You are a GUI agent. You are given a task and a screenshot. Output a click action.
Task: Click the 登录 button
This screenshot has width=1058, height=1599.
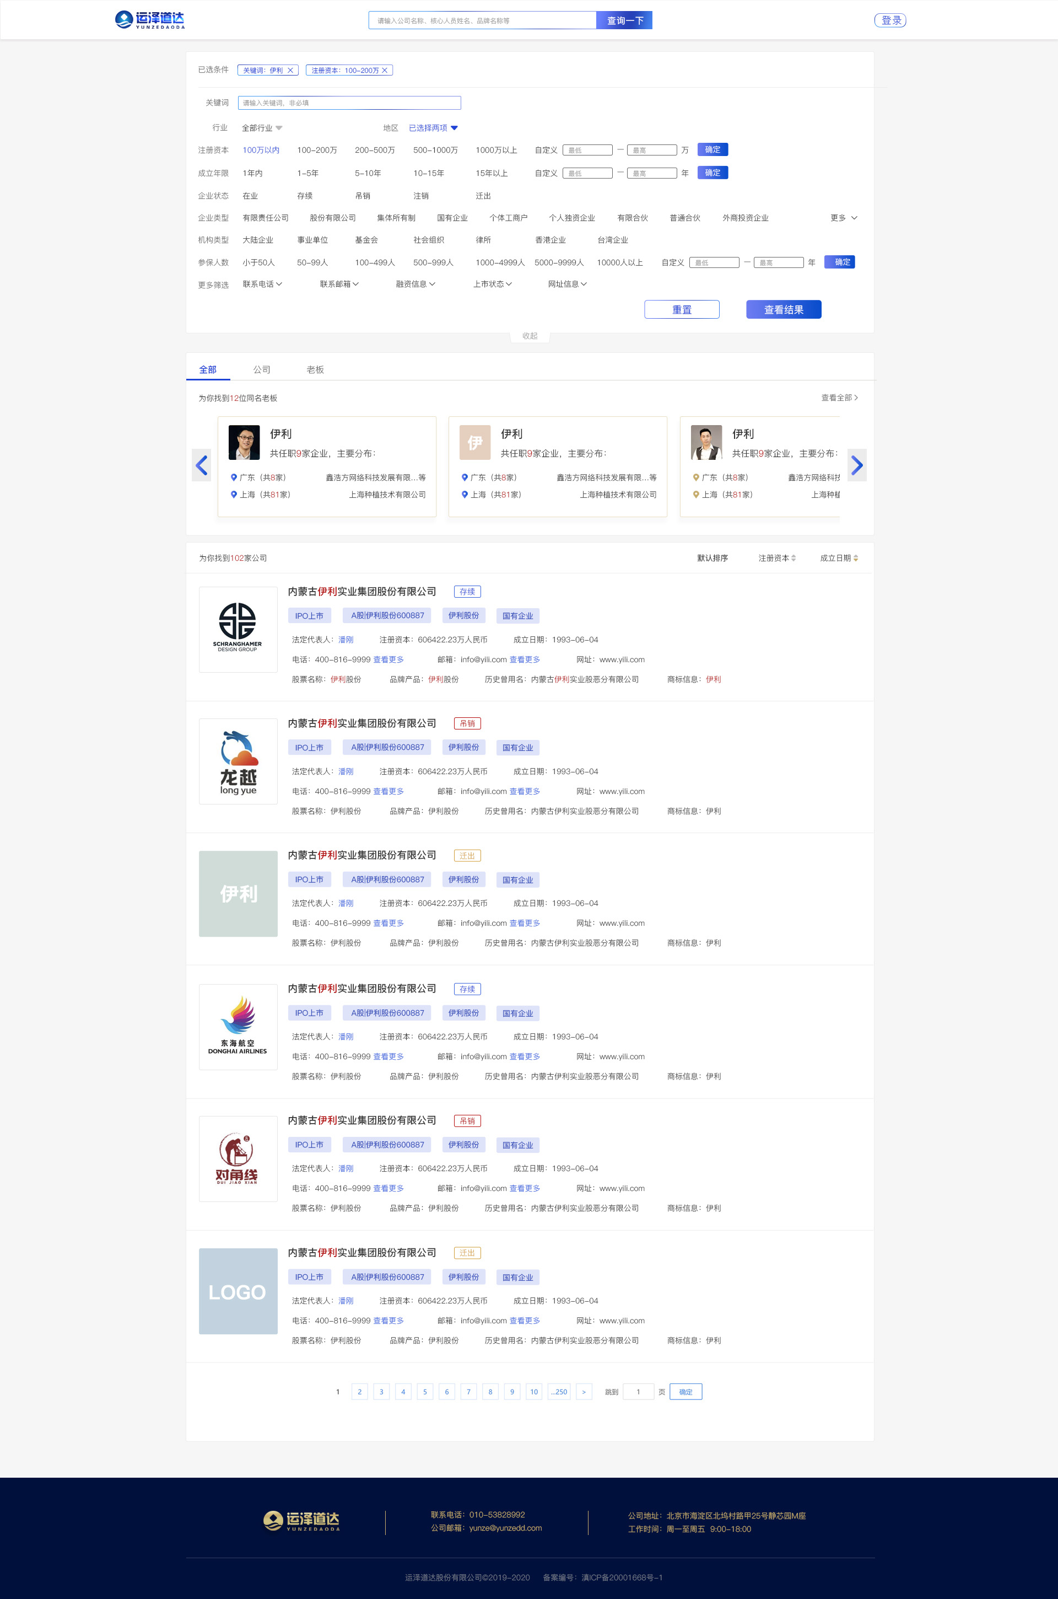[890, 20]
